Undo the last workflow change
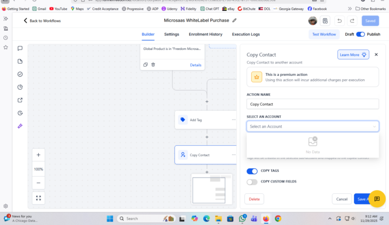 (x=339, y=21)
